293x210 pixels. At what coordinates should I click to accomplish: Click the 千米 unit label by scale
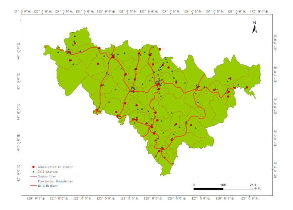tap(258, 189)
